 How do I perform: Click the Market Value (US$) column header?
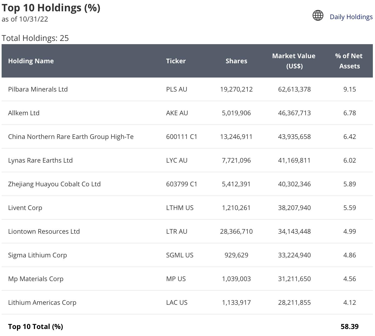coord(294,61)
